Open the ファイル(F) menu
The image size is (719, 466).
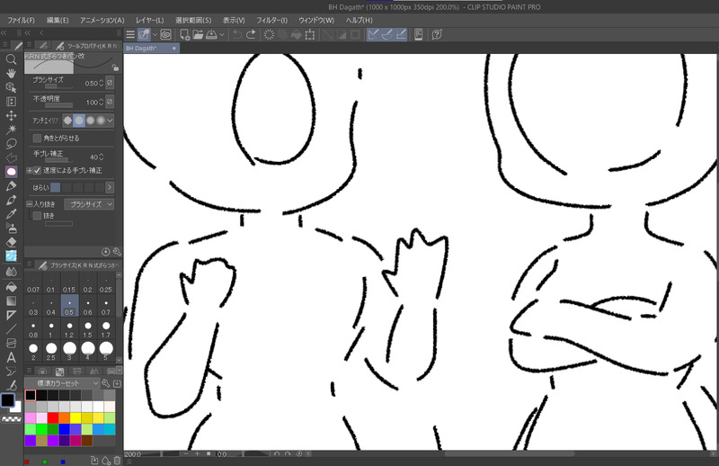coord(21,20)
